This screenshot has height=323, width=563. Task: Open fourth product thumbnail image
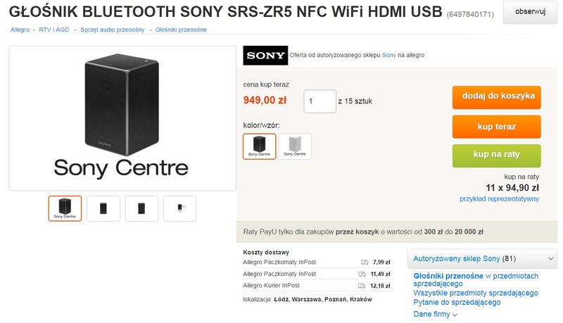click(180, 208)
